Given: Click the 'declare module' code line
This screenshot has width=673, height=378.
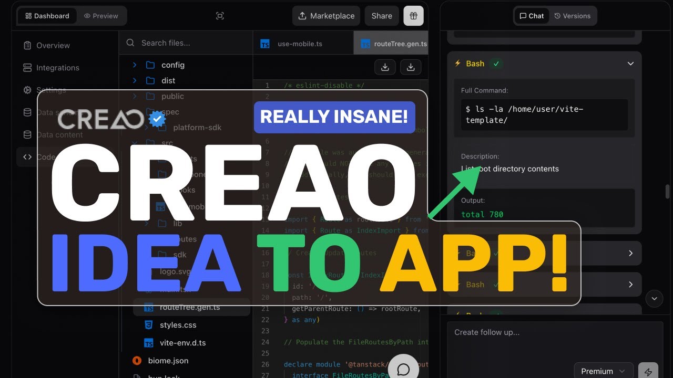Looking at the screenshot, I should (x=356, y=364).
